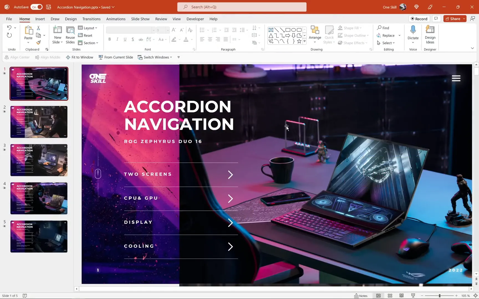Viewport: 479px width, 299px height.
Task: Open the Animations tab
Action: tap(116, 19)
